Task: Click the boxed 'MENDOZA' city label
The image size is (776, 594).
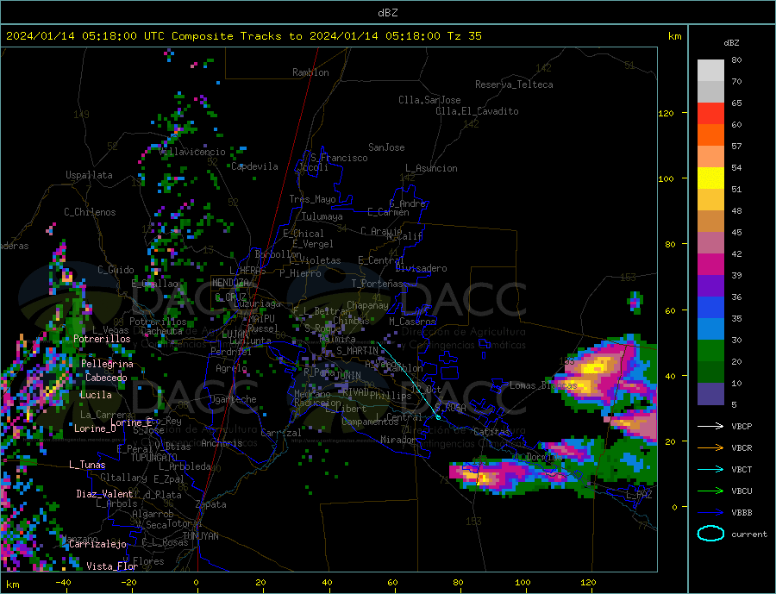Action: click(x=231, y=283)
